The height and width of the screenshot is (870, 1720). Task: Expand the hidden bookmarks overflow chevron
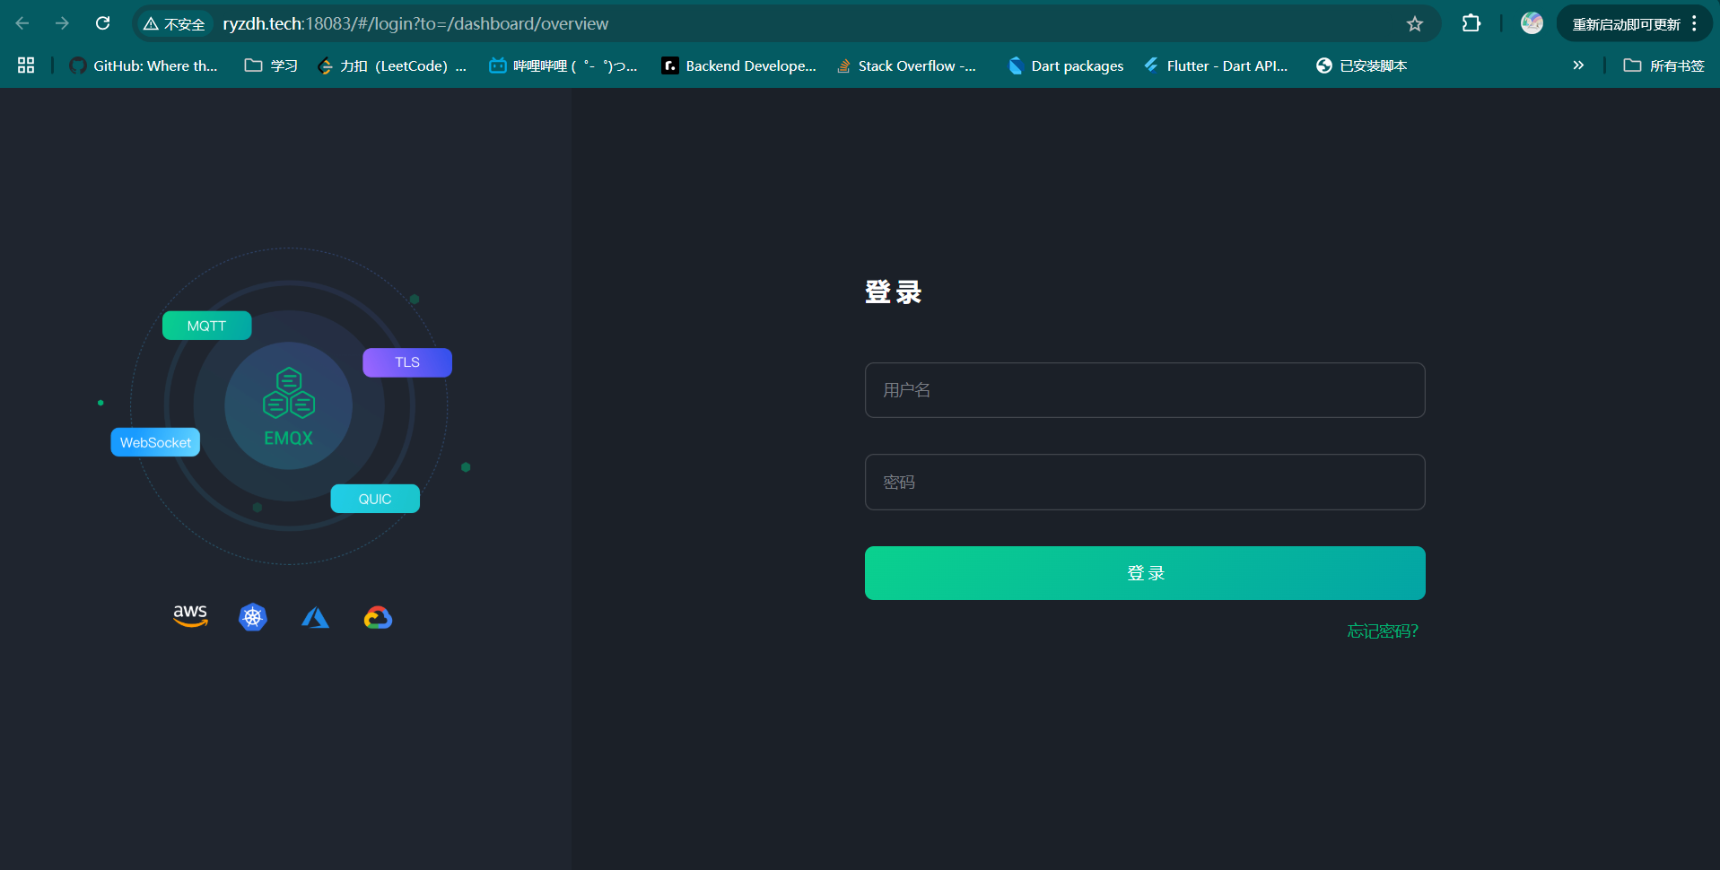(x=1578, y=65)
